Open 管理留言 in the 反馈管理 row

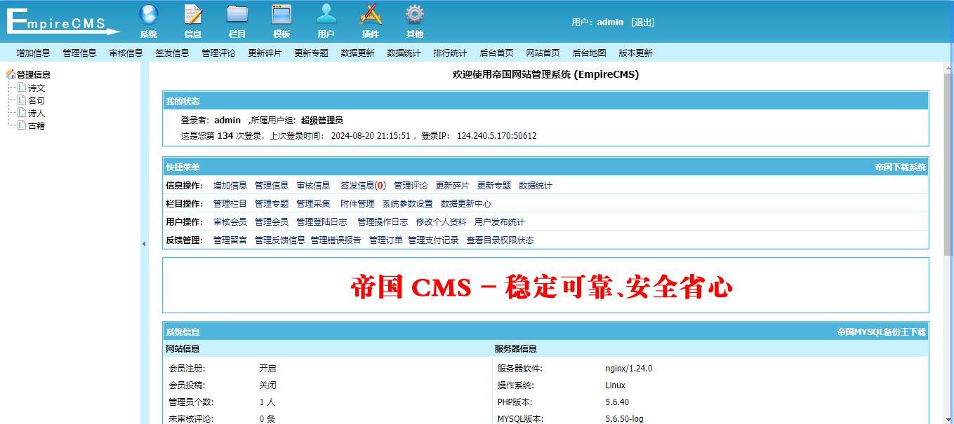(230, 240)
